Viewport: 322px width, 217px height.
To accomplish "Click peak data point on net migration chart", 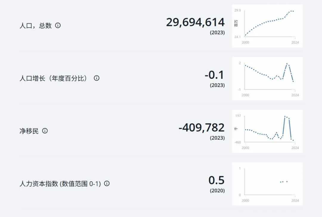I will point(285,116).
